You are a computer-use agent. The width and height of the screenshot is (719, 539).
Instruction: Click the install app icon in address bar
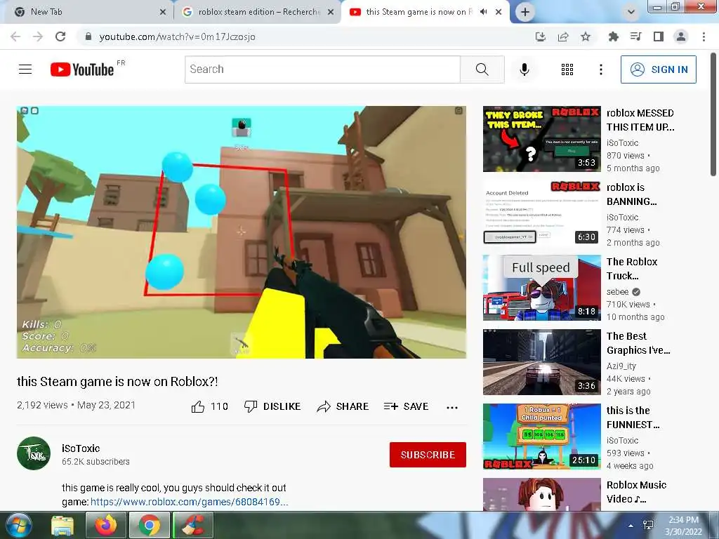541,36
